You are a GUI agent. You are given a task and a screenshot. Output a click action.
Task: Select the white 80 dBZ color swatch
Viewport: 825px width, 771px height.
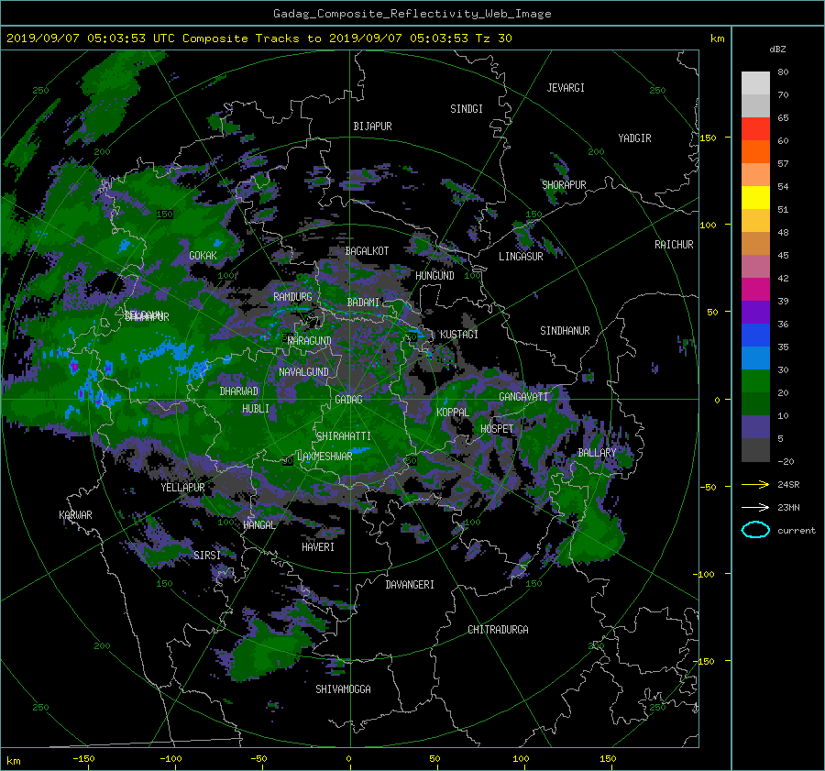pos(755,83)
